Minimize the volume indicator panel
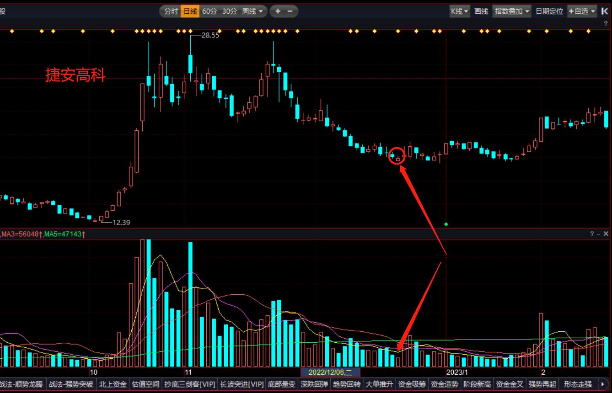Viewport: 612px width, 393px height. [x=599, y=234]
